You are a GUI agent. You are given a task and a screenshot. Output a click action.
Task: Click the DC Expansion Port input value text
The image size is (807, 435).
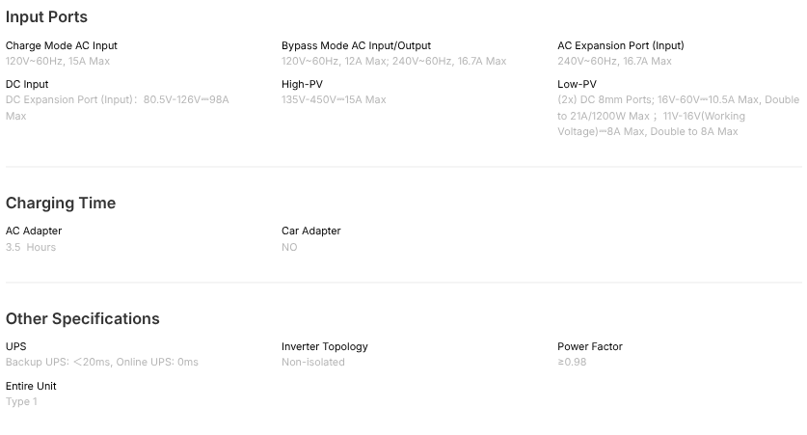(x=117, y=99)
